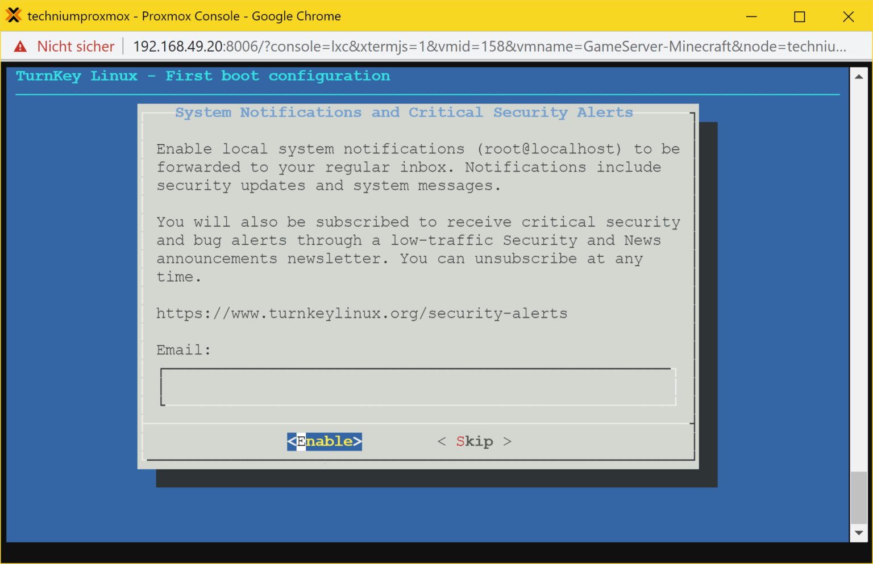Close the Proxmox Console window

pyautogui.click(x=848, y=16)
